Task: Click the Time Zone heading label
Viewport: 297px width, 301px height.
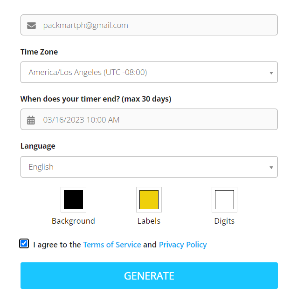Action: 39,52
